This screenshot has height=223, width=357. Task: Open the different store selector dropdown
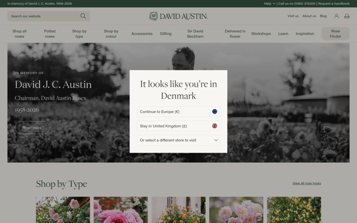[x=178, y=140]
